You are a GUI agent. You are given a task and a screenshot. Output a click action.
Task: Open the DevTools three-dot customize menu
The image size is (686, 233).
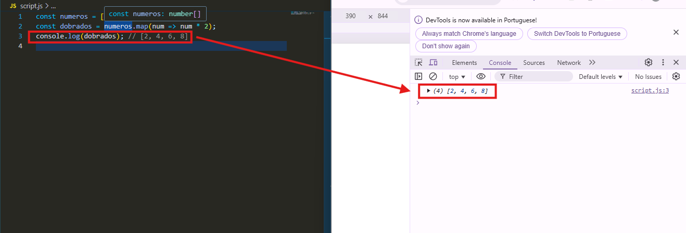663,62
